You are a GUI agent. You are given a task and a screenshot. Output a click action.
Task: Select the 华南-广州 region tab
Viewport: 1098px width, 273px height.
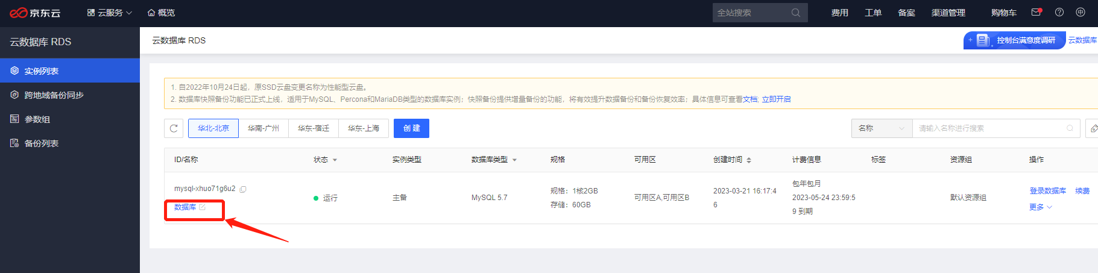coord(263,128)
